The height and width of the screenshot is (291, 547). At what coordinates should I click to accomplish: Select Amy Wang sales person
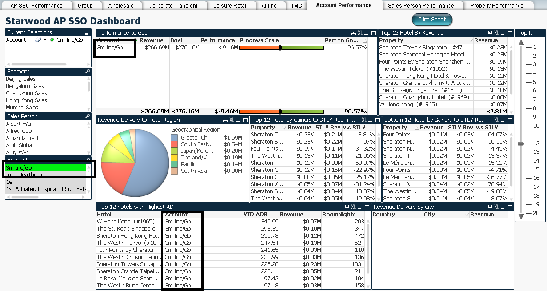46,152
